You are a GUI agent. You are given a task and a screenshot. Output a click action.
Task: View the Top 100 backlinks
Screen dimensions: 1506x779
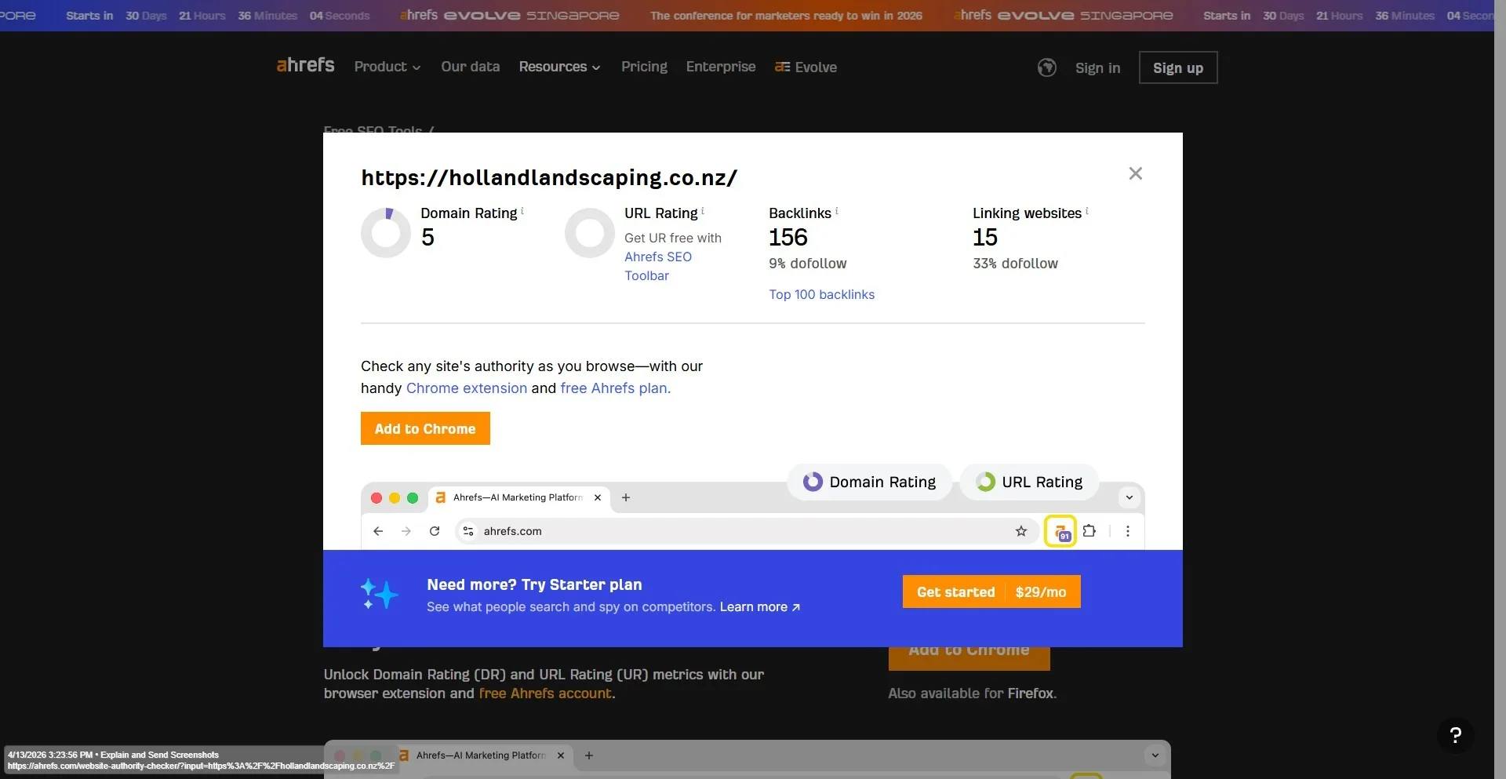click(x=821, y=294)
